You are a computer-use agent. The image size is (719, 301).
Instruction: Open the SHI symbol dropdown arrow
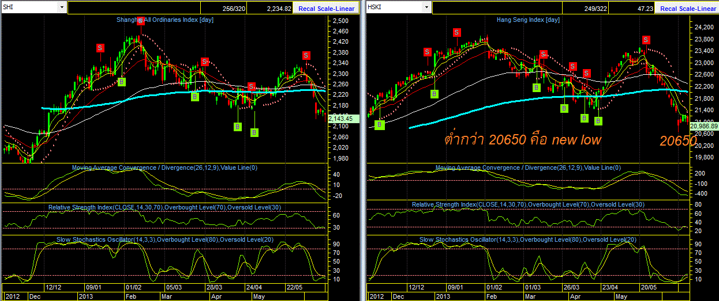[62, 8]
